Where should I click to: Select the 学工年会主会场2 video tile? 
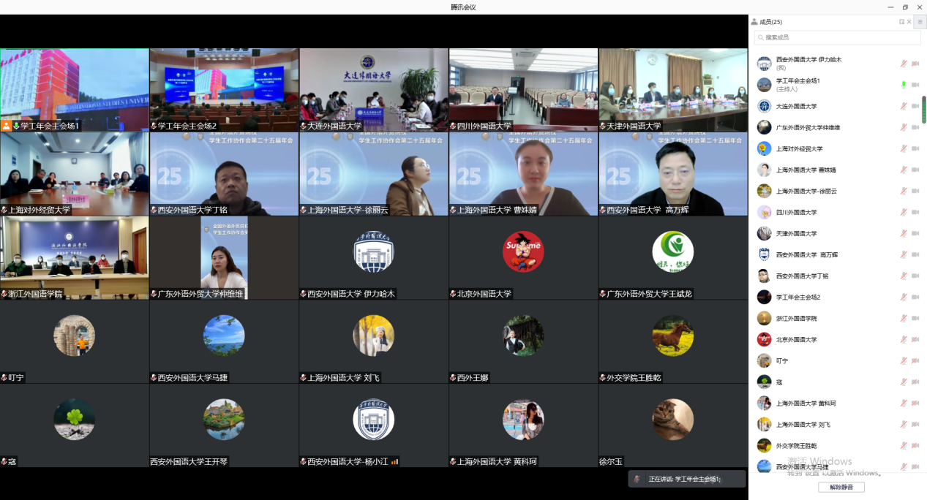click(x=224, y=90)
